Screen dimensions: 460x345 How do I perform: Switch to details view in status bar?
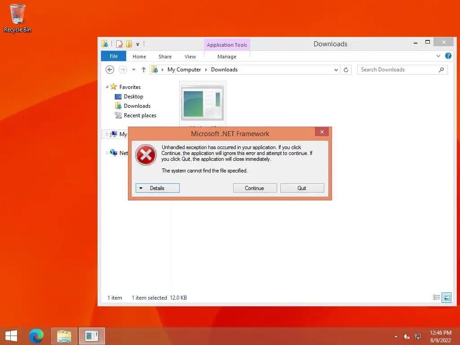point(436,297)
